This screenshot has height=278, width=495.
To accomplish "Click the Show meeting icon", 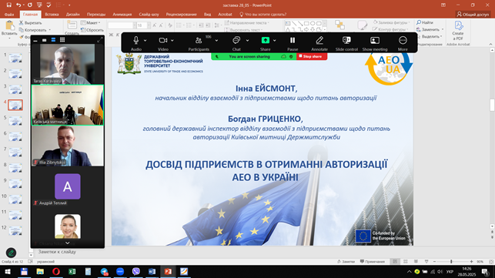I will pyautogui.click(x=375, y=41).
